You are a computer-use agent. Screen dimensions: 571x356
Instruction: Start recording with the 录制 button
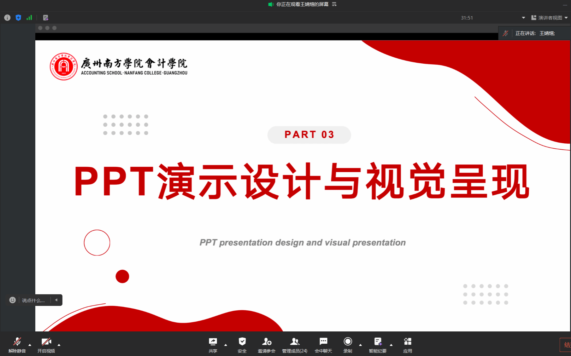click(348, 345)
